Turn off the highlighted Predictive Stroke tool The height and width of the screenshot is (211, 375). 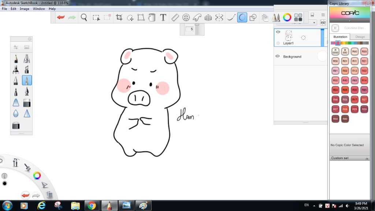[x=242, y=17]
